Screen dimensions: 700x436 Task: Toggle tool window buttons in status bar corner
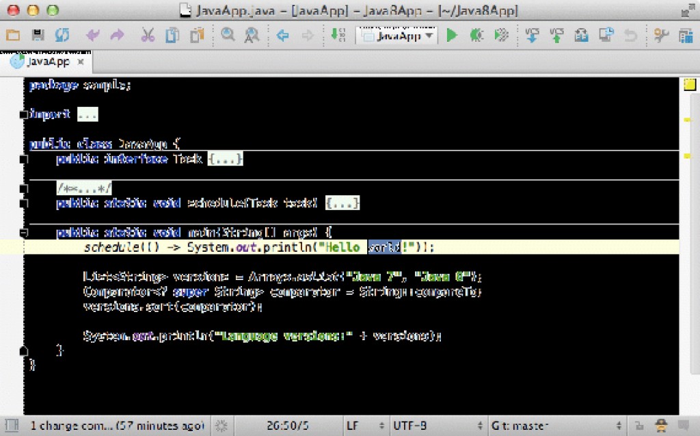12,425
